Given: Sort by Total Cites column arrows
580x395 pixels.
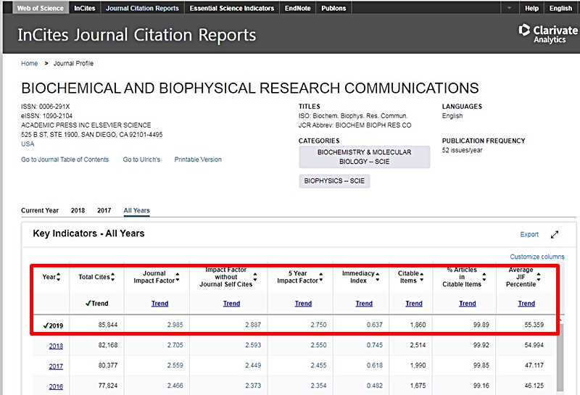Looking at the screenshot, I should coord(113,277).
